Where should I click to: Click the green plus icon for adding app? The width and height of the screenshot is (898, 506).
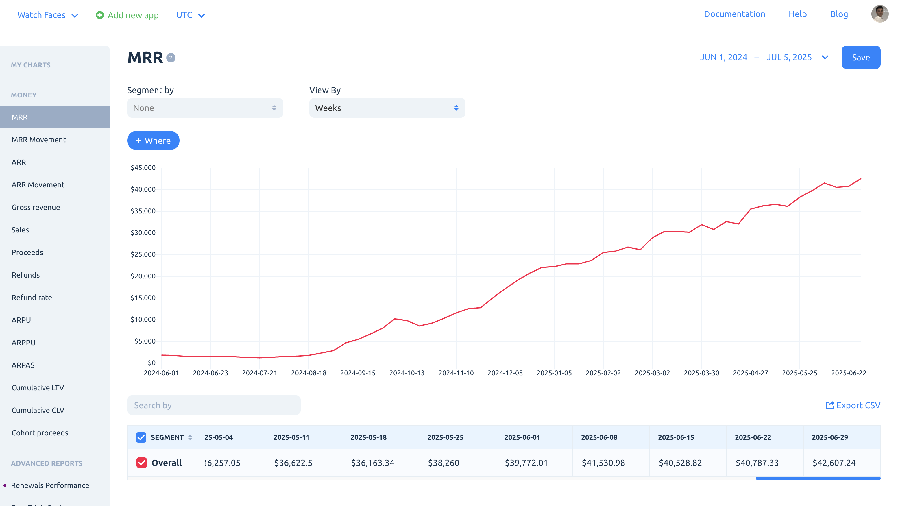[100, 15]
